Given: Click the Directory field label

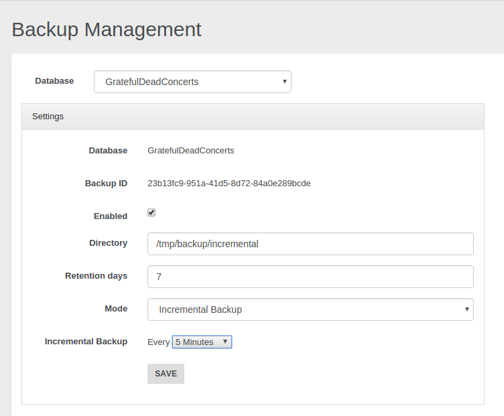Looking at the screenshot, I should pyautogui.click(x=108, y=243).
